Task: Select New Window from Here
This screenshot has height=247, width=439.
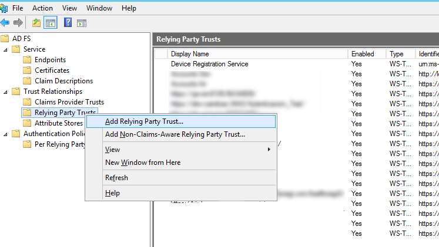Action: pyautogui.click(x=181, y=163)
